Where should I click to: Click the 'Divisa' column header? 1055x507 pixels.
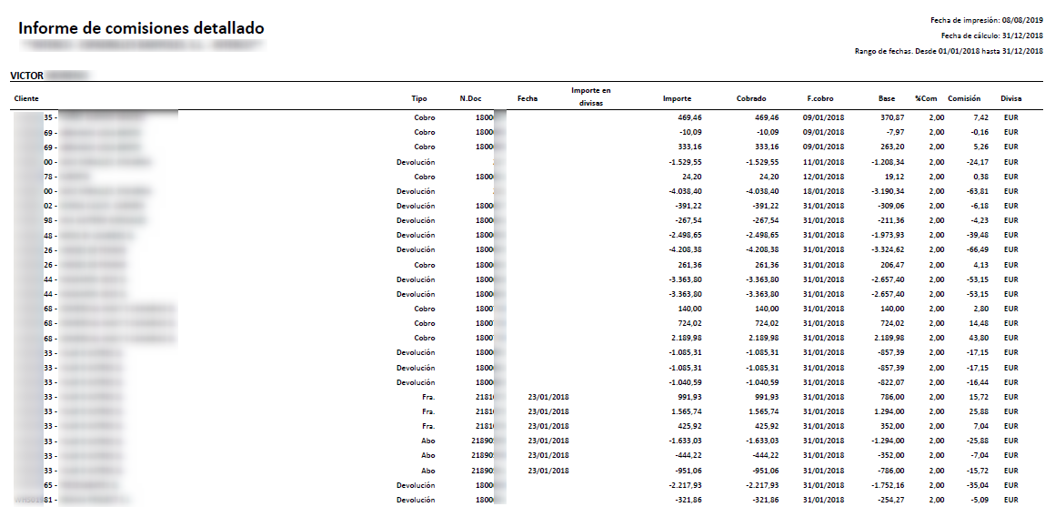point(1010,98)
